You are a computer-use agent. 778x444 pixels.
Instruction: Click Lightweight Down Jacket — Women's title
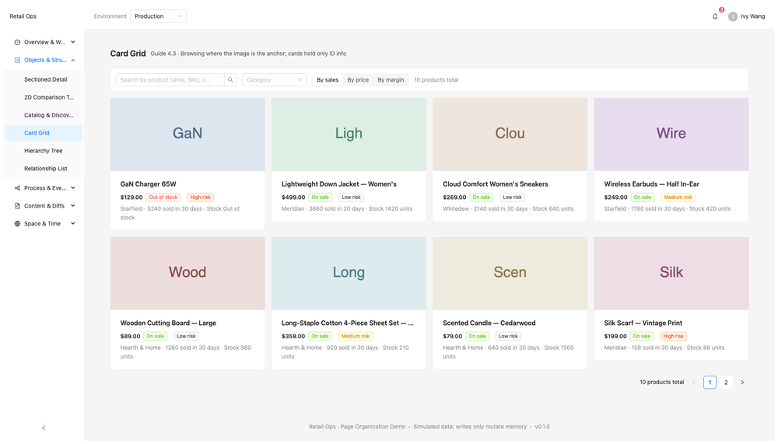click(339, 184)
